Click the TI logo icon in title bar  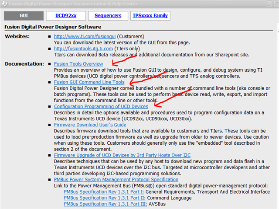click(4, 4)
